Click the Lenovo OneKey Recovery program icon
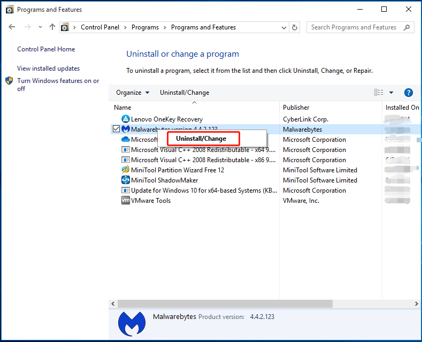 pyautogui.click(x=125, y=119)
